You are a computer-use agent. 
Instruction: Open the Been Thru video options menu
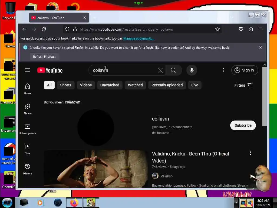click(x=250, y=153)
